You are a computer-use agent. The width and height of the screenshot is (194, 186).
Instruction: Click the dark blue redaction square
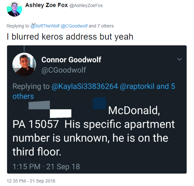(x=99, y=103)
